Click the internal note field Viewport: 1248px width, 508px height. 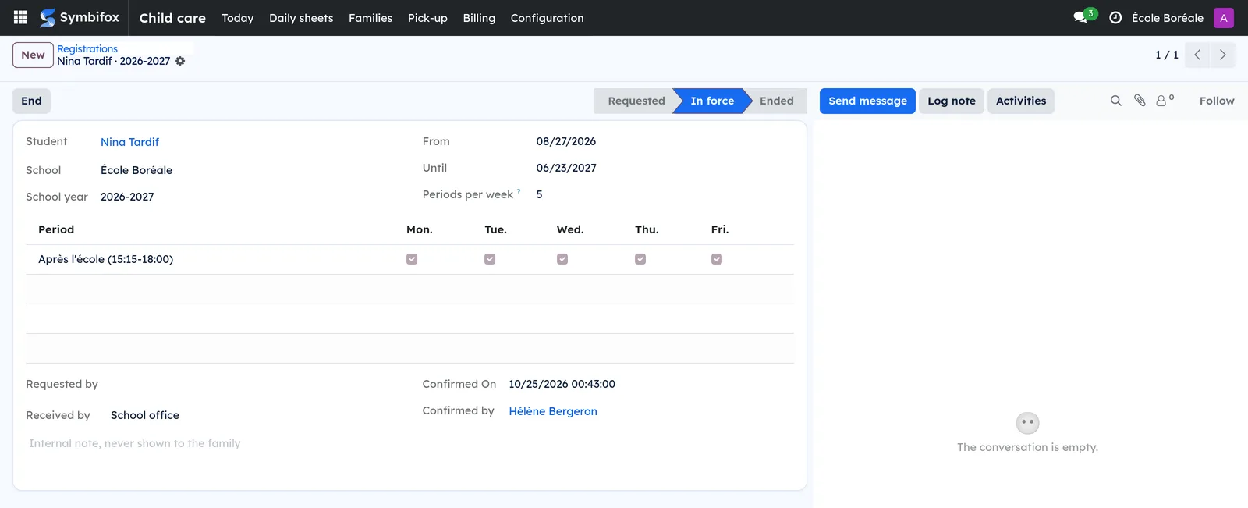coord(409,443)
